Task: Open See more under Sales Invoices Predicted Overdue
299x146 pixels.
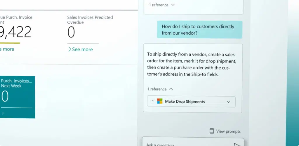Action: point(82,49)
